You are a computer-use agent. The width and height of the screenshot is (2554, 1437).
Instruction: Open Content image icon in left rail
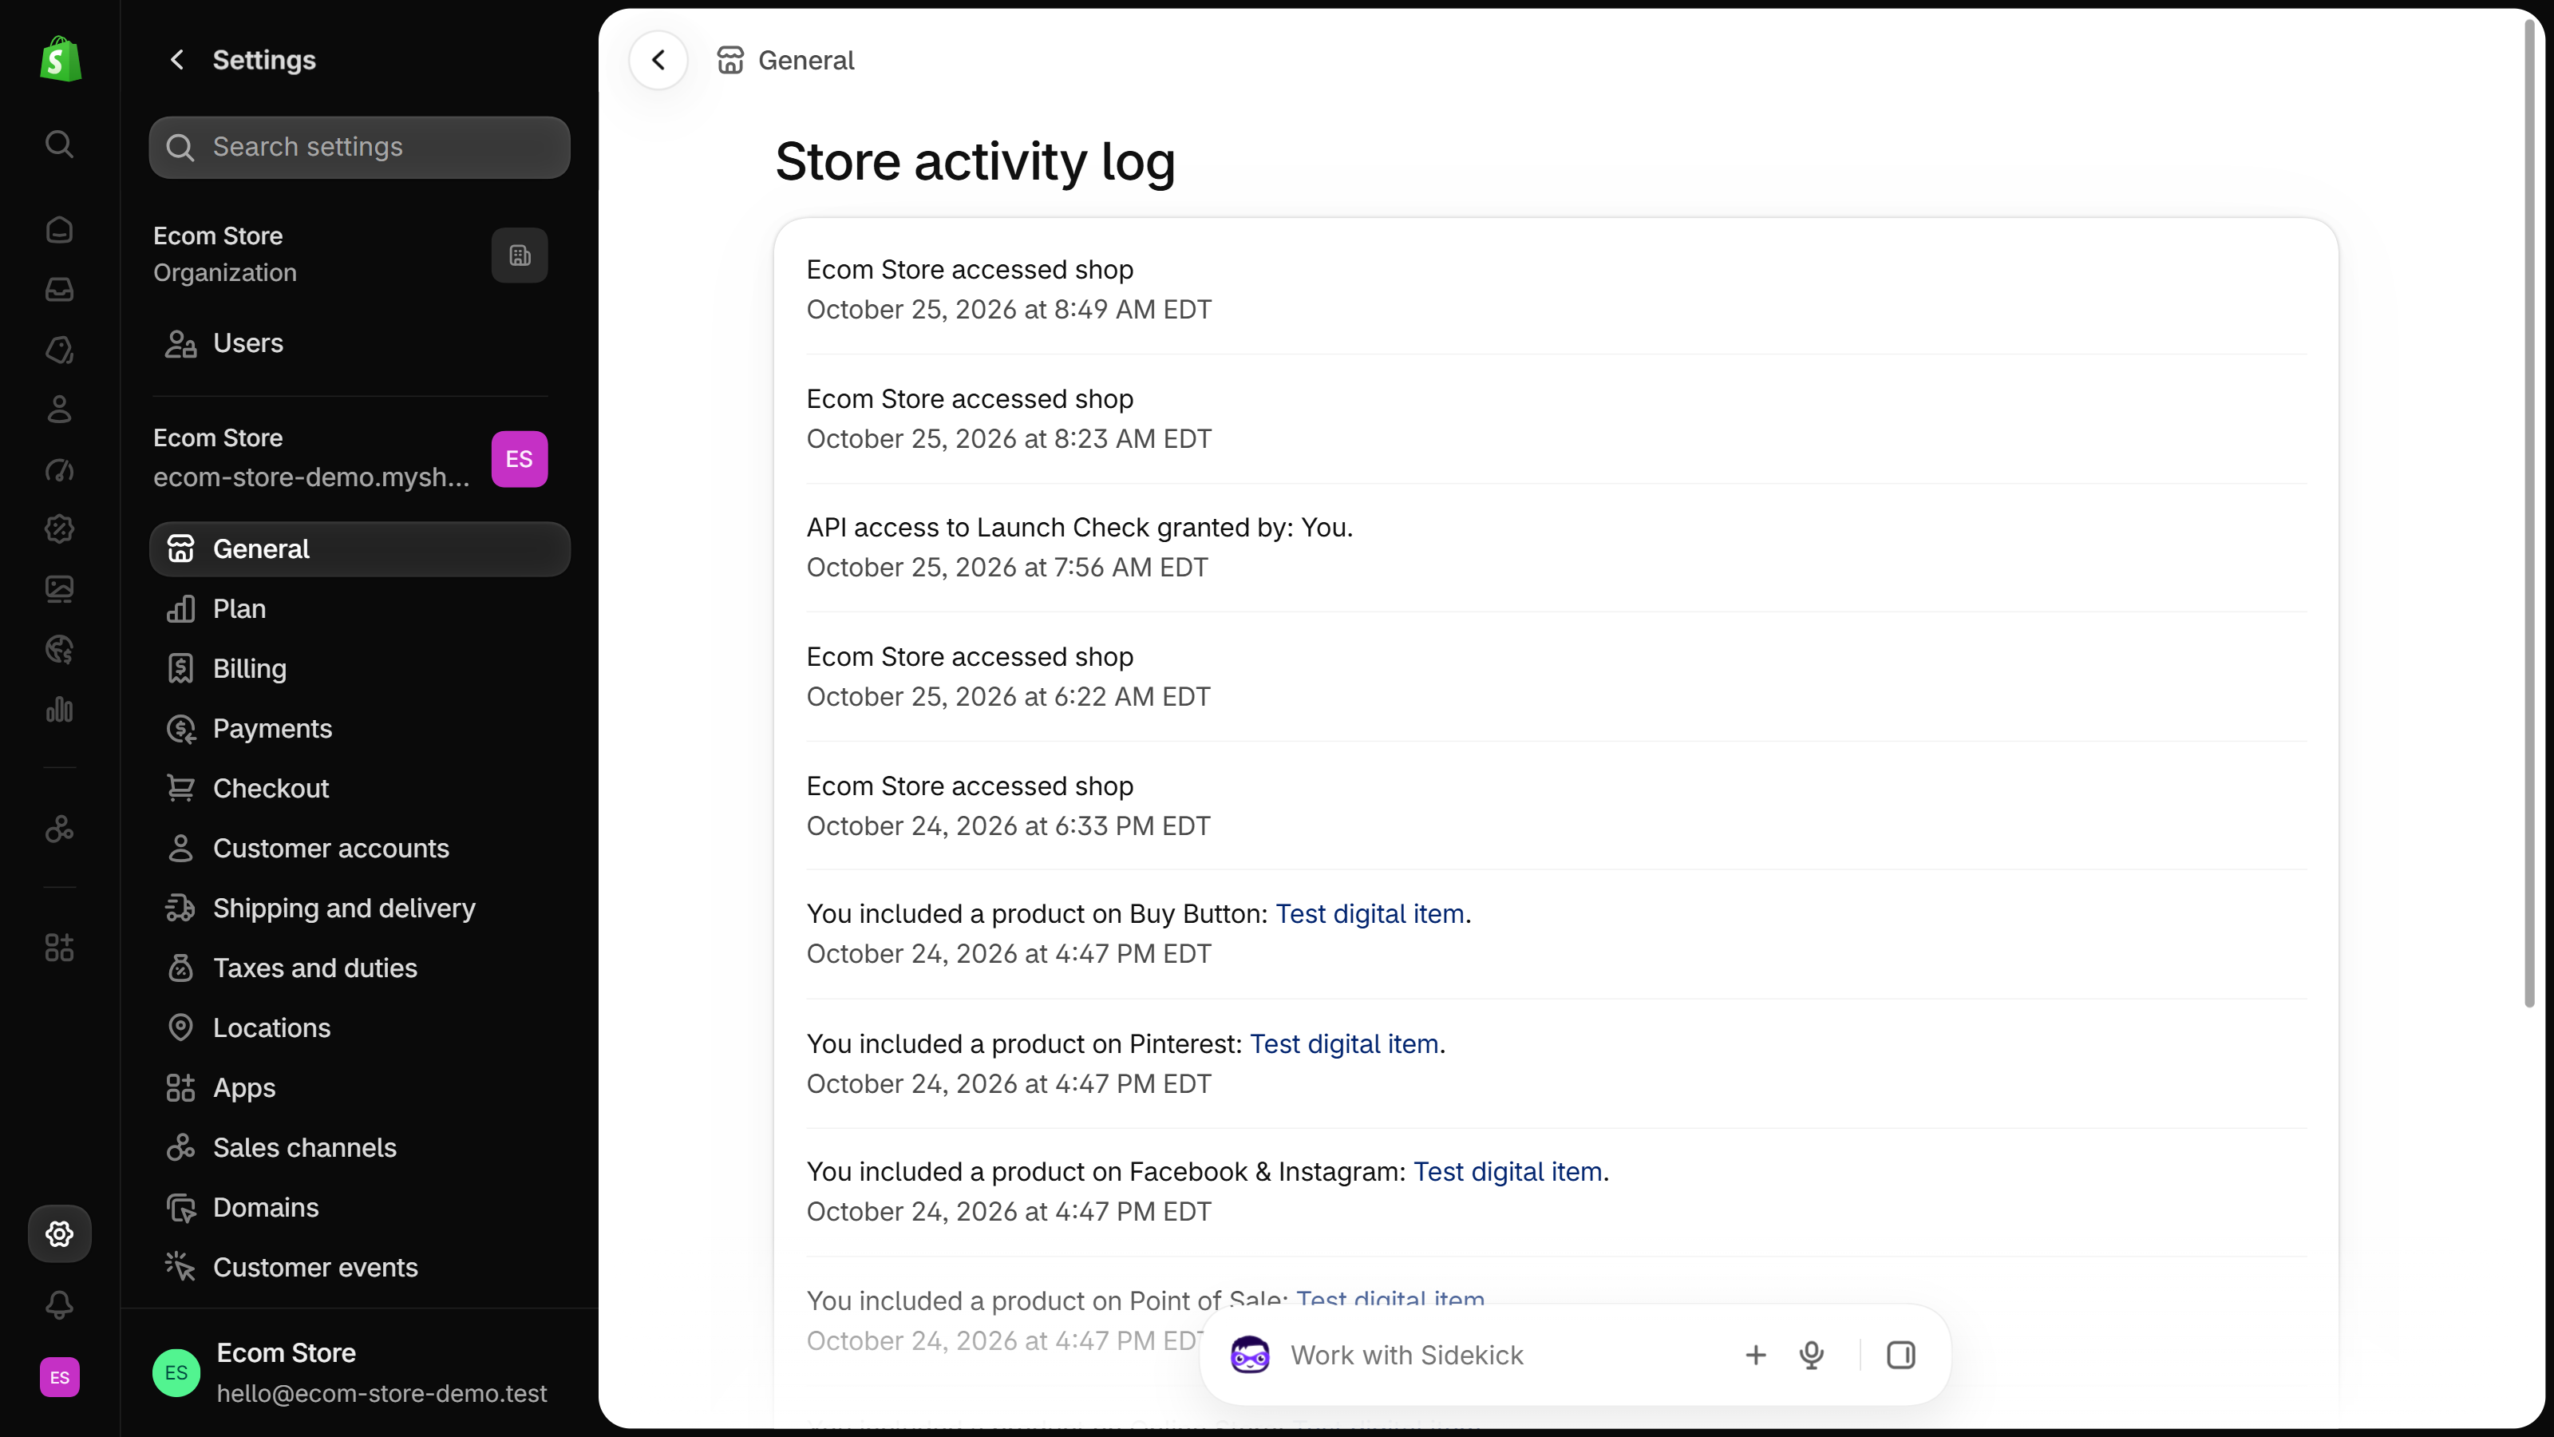[60, 589]
